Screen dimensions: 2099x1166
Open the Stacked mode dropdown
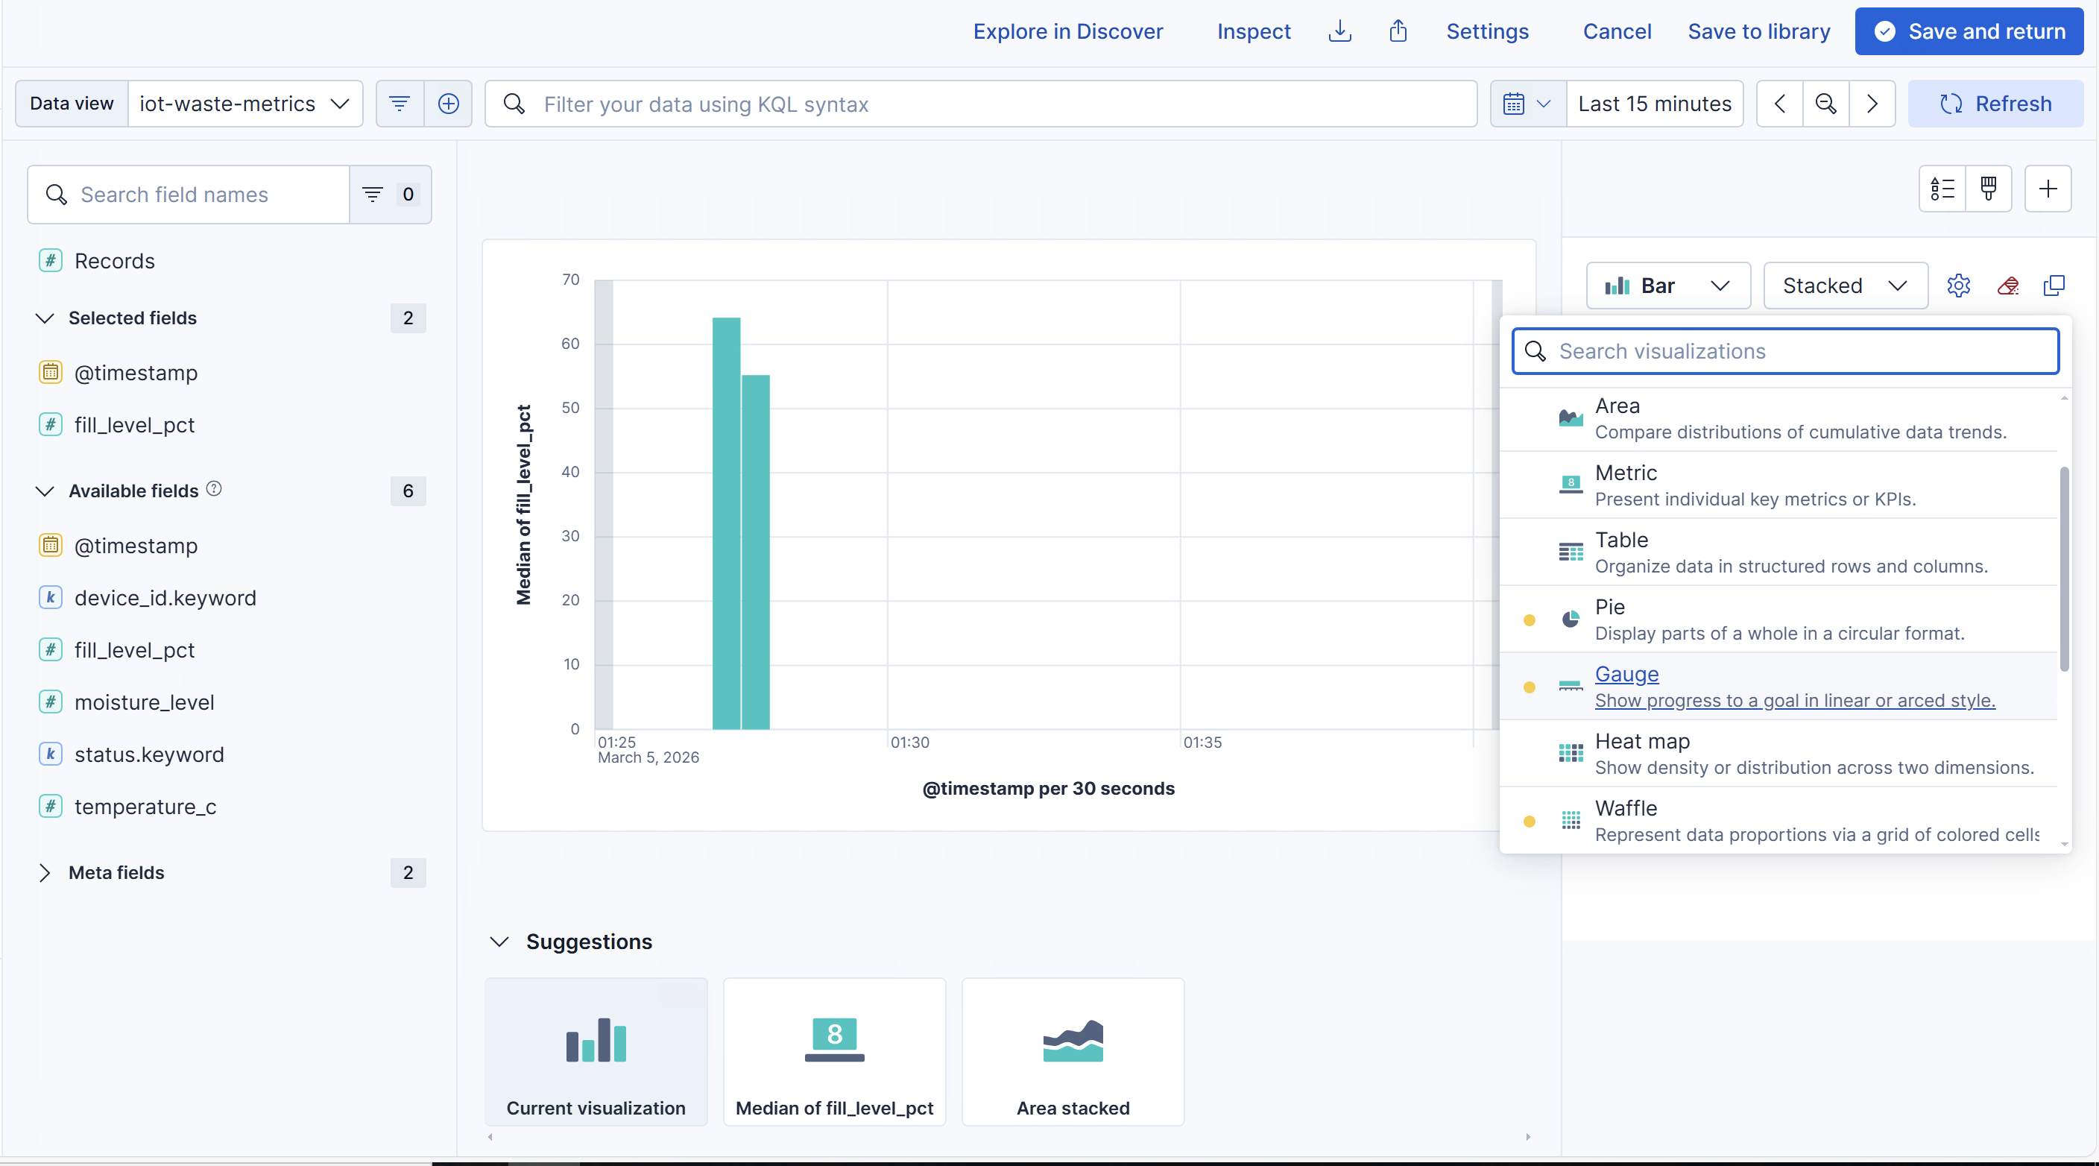(x=1845, y=286)
